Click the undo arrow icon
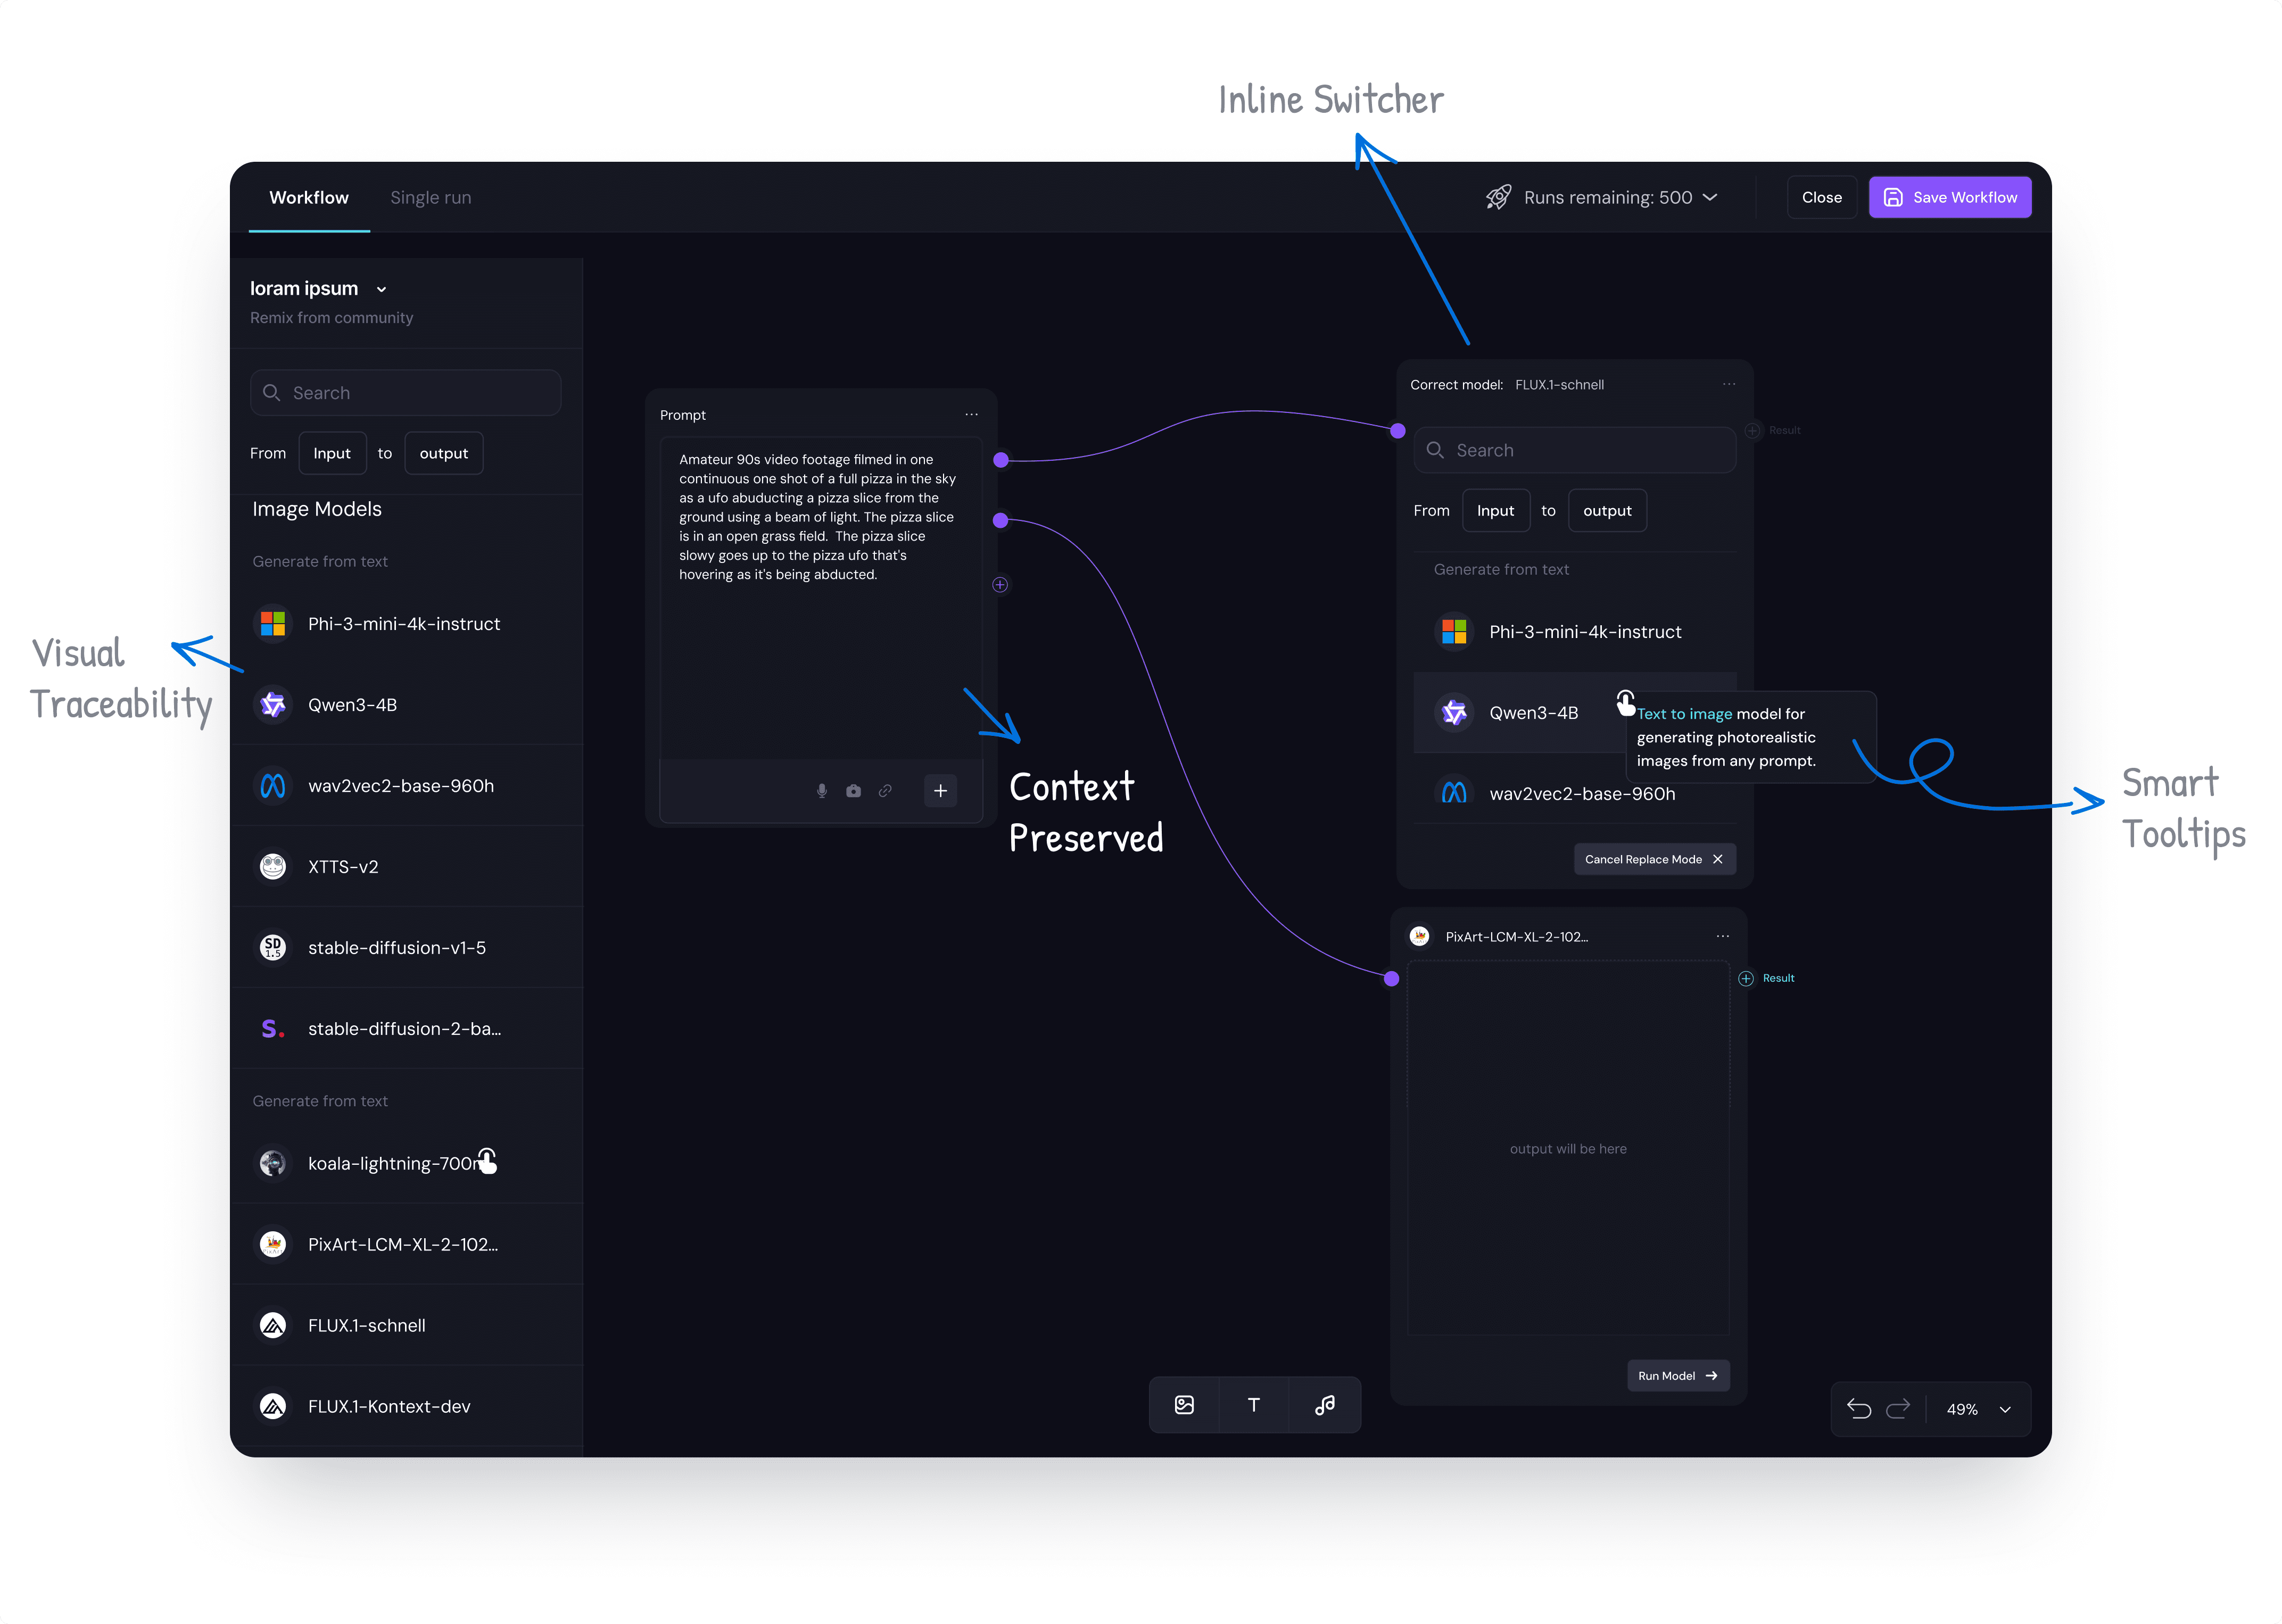The width and height of the screenshot is (2282, 1624). click(x=1859, y=1409)
